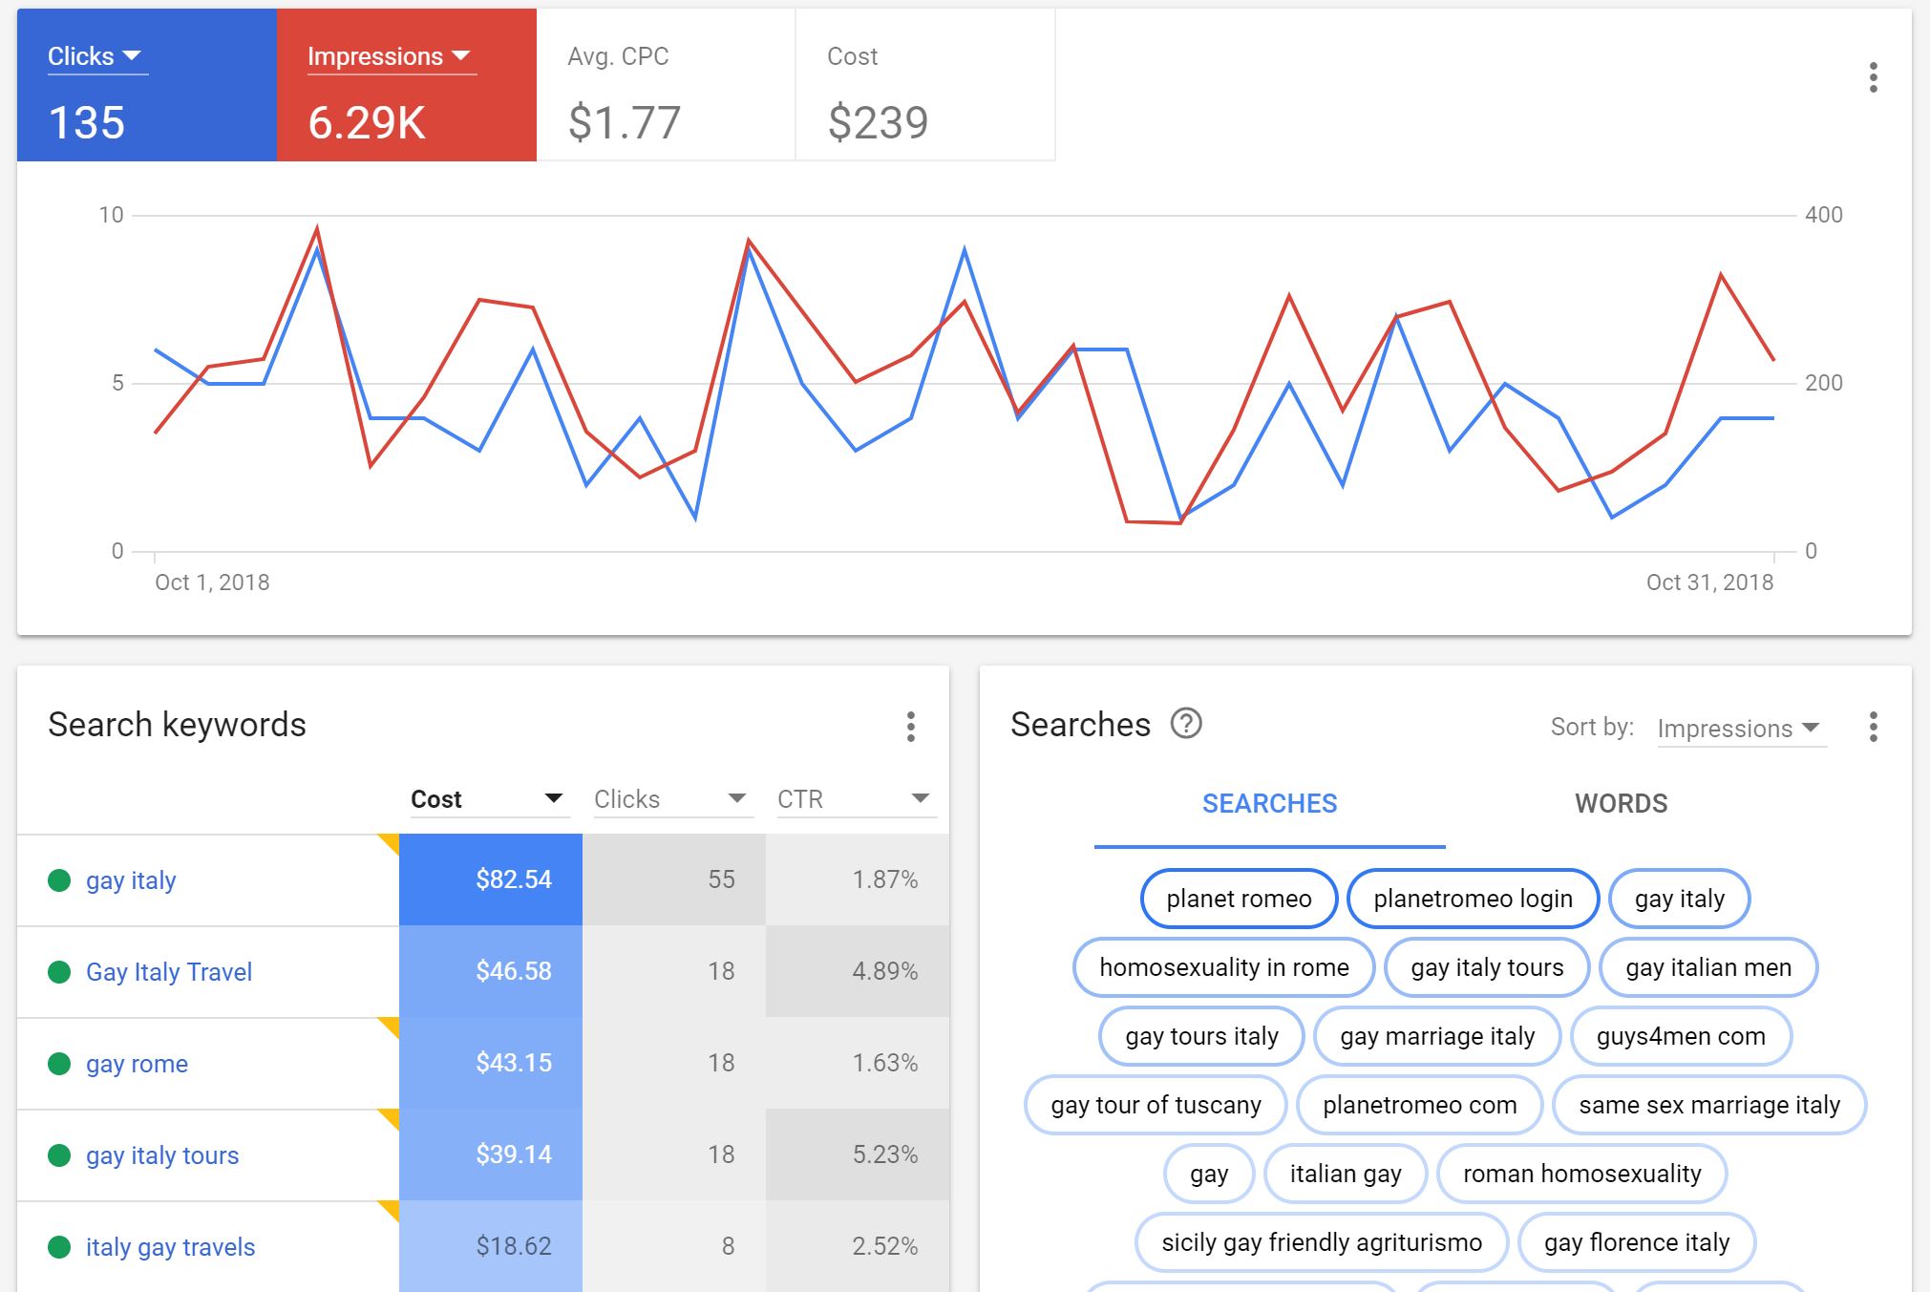Open the Gay Italy Travel keyword link

[169, 972]
